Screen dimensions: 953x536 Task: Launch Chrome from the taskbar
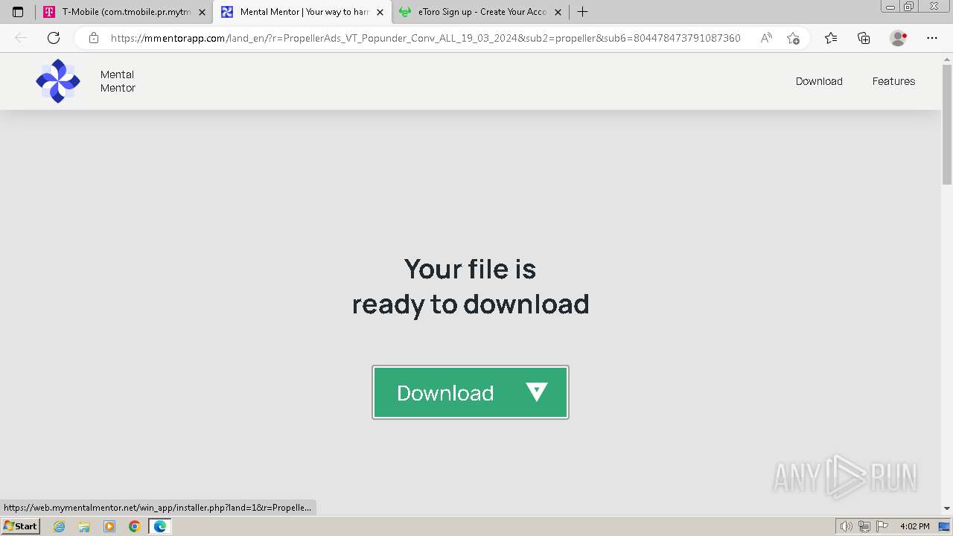134,526
